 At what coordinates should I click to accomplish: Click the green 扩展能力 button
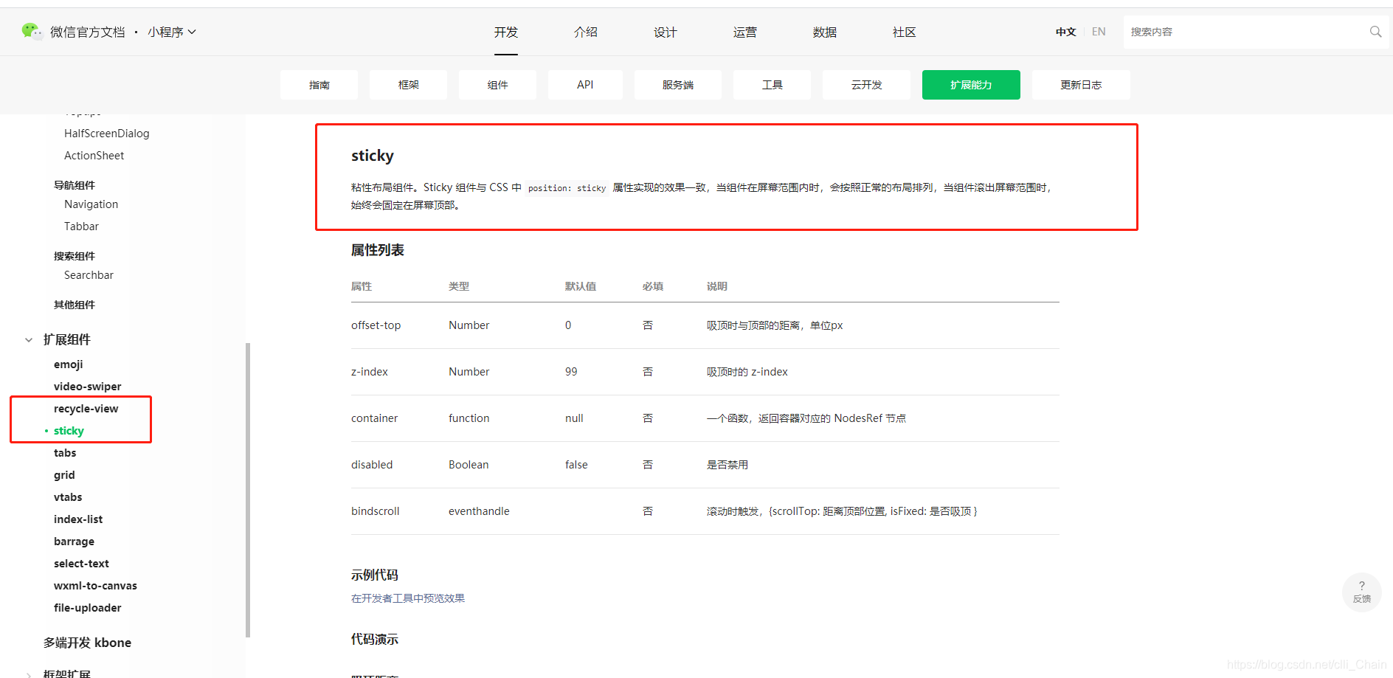[970, 84]
